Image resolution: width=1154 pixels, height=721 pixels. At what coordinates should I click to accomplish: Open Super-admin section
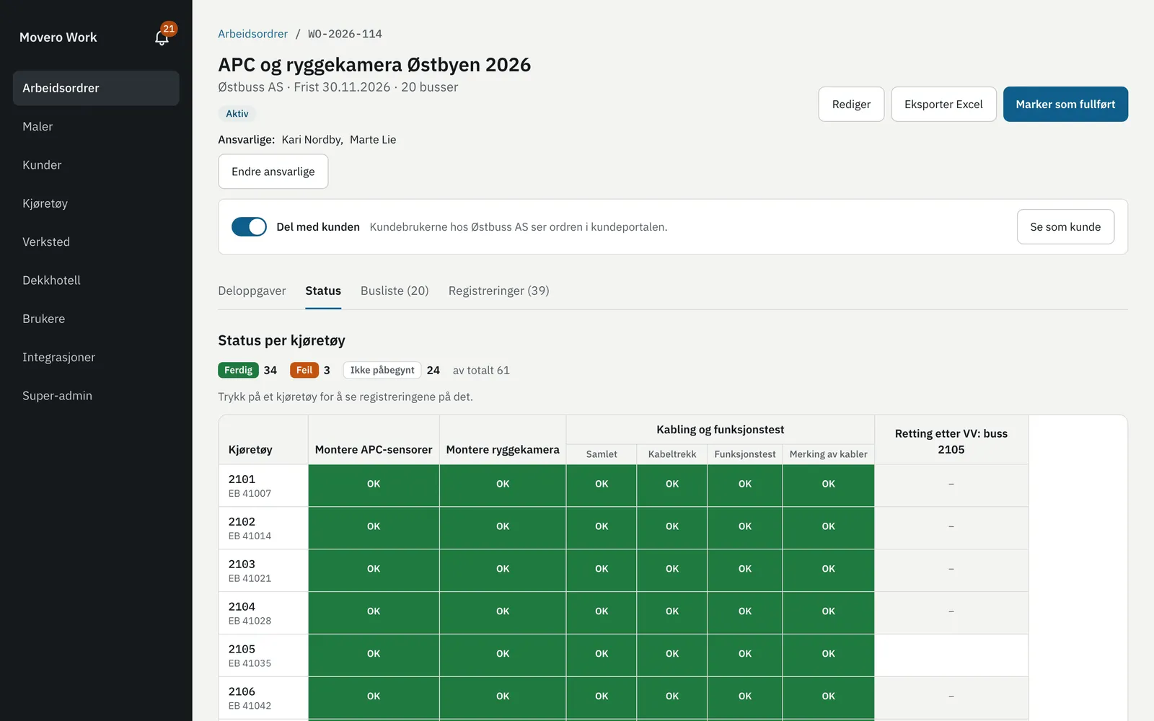pos(96,396)
